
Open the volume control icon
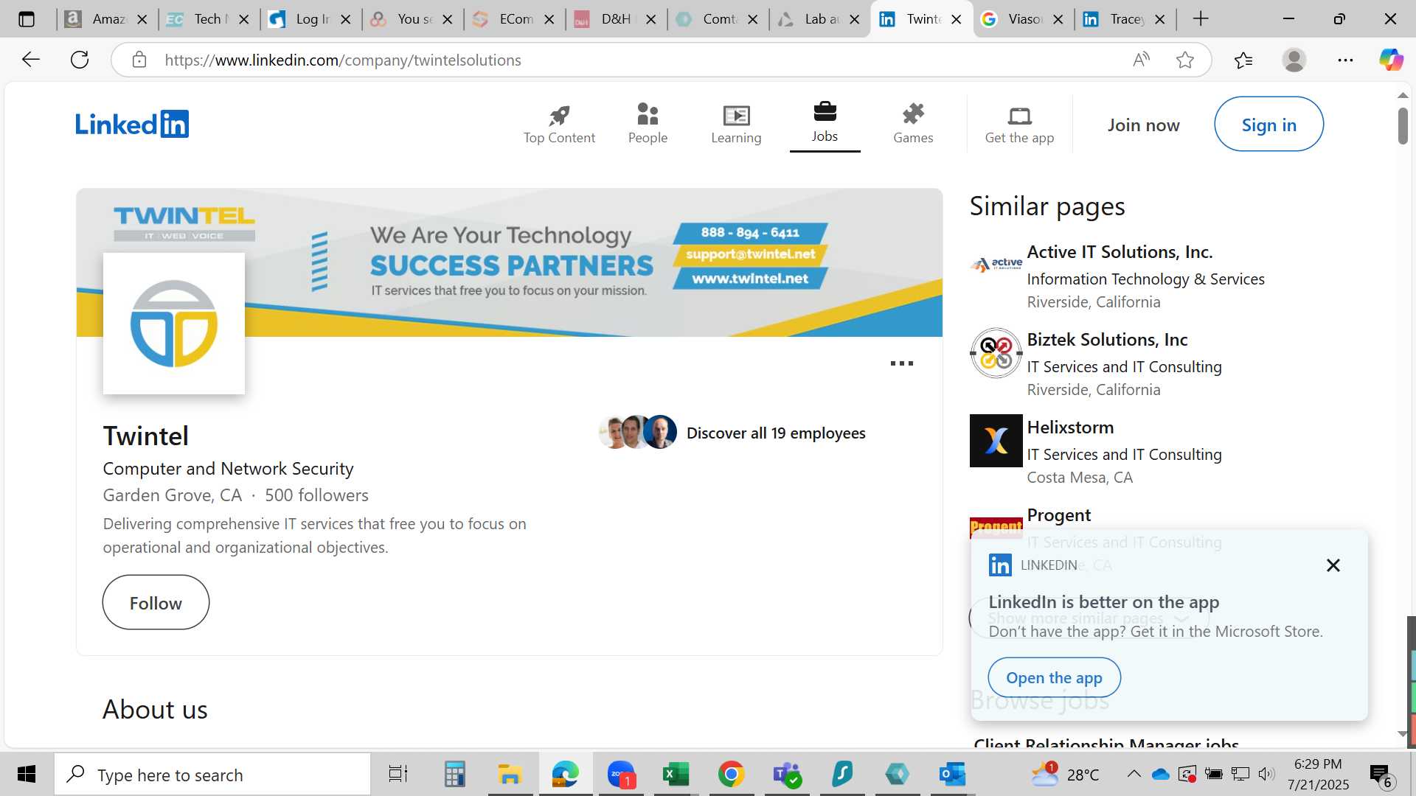pos(1267,774)
